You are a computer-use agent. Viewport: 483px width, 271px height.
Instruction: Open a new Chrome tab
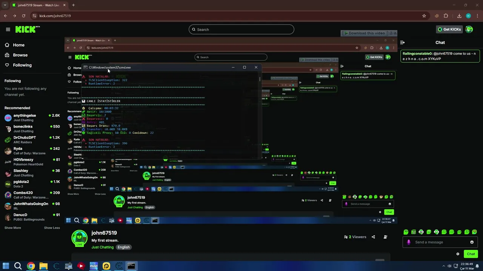pyautogui.click(x=73, y=5)
